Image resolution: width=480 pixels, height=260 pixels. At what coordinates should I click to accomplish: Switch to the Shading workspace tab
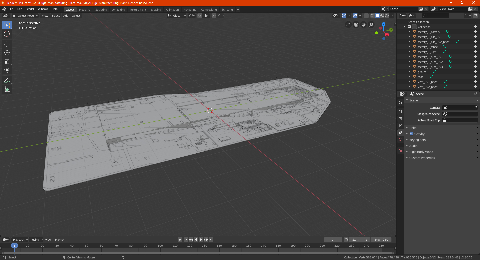[156, 10]
